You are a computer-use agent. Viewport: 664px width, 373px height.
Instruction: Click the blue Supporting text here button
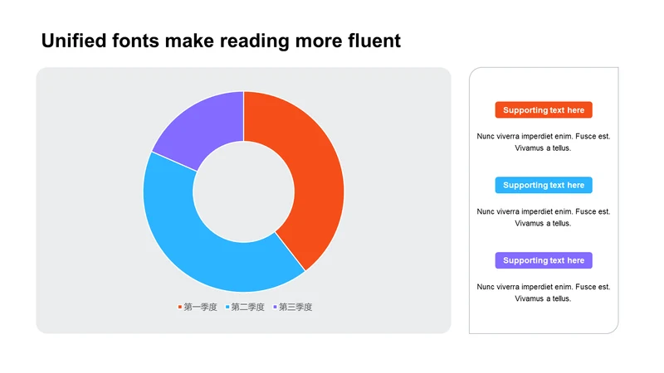pos(544,185)
